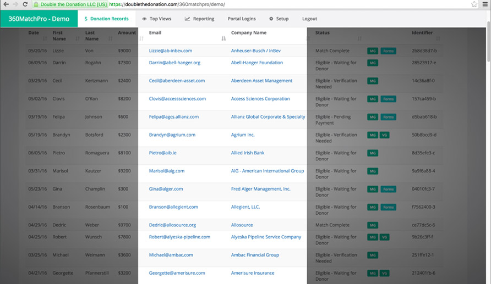
Task: Open email Darrin@abell-hanger.org
Action: (174, 63)
